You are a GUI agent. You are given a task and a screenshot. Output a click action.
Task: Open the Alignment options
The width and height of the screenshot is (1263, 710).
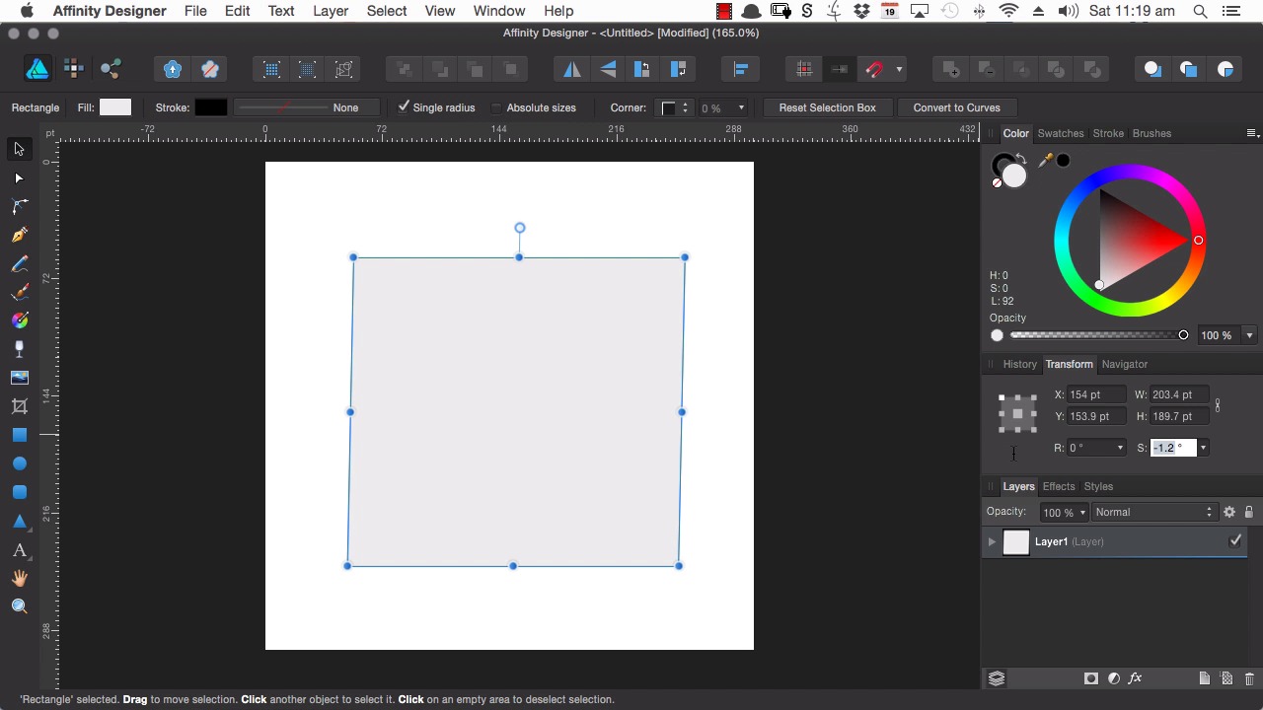(741, 69)
